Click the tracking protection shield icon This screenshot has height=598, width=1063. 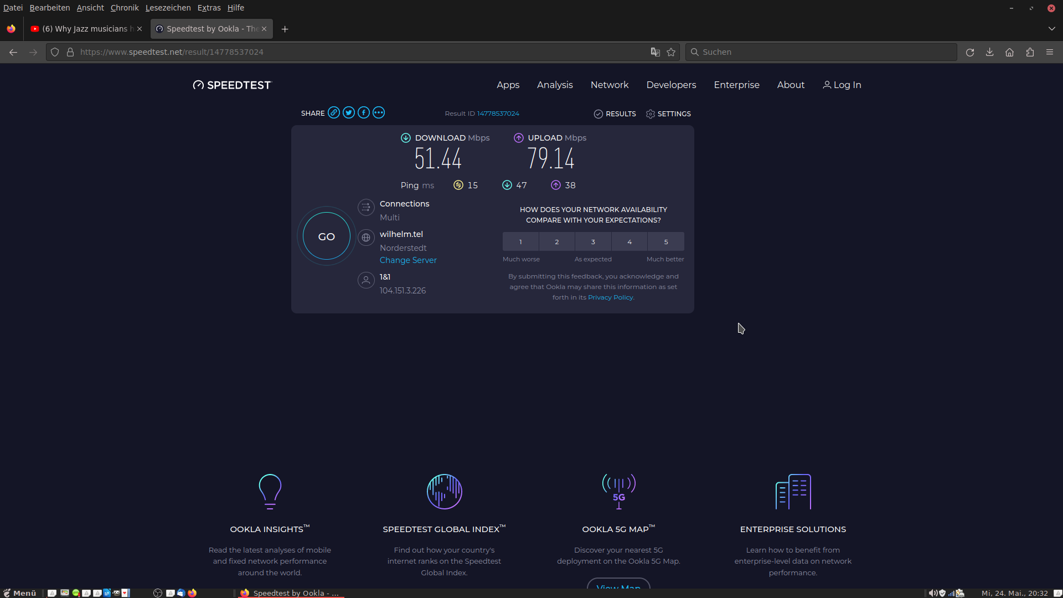(55, 52)
